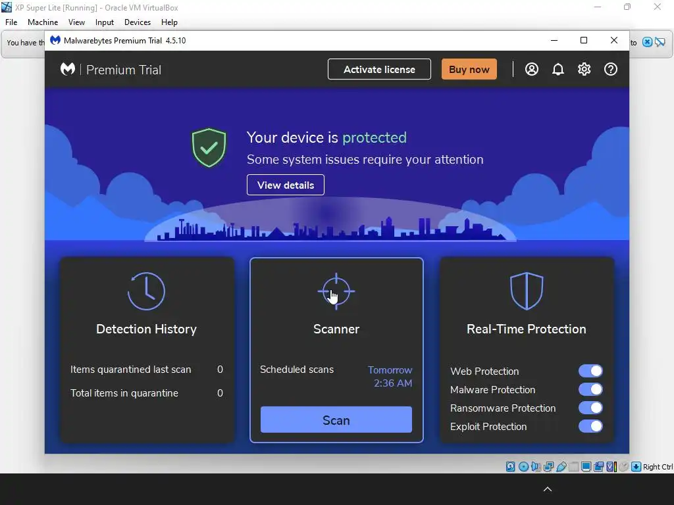Click the Web Protection label

[x=484, y=371]
